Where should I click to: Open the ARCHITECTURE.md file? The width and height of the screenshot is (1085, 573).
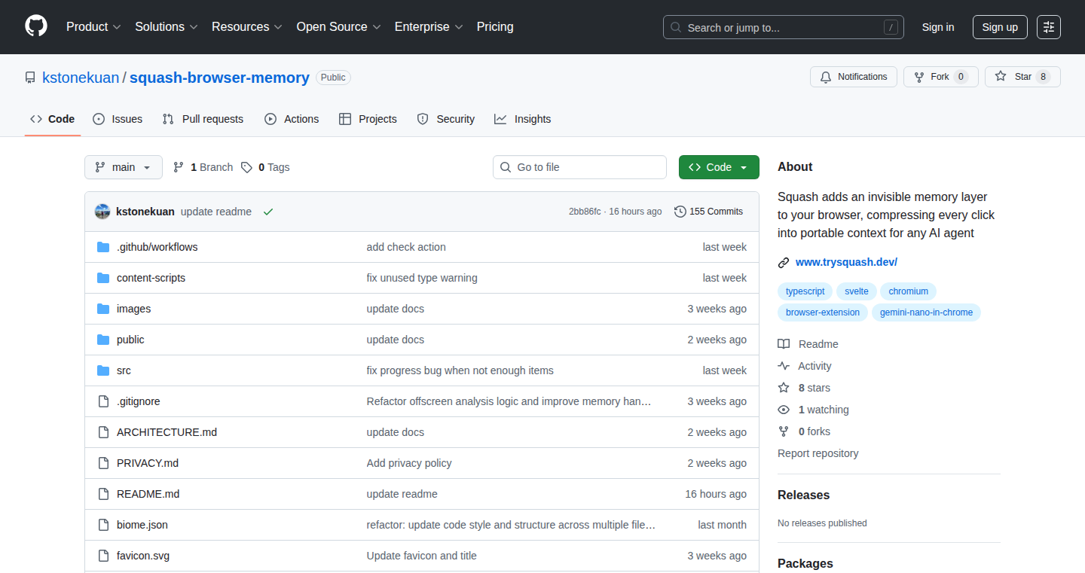click(167, 432)
